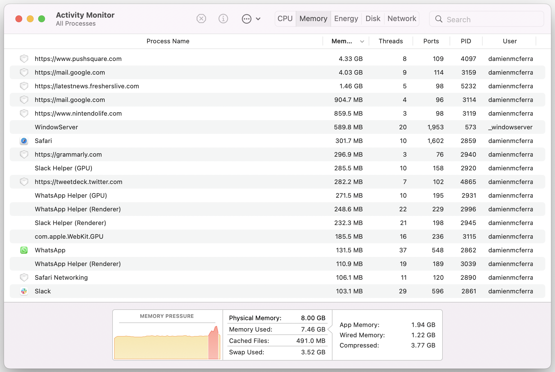The width and height of the screenshot is (555, 372).
Task: Click the WhatsApp green app icon
Action: (24, 250)
